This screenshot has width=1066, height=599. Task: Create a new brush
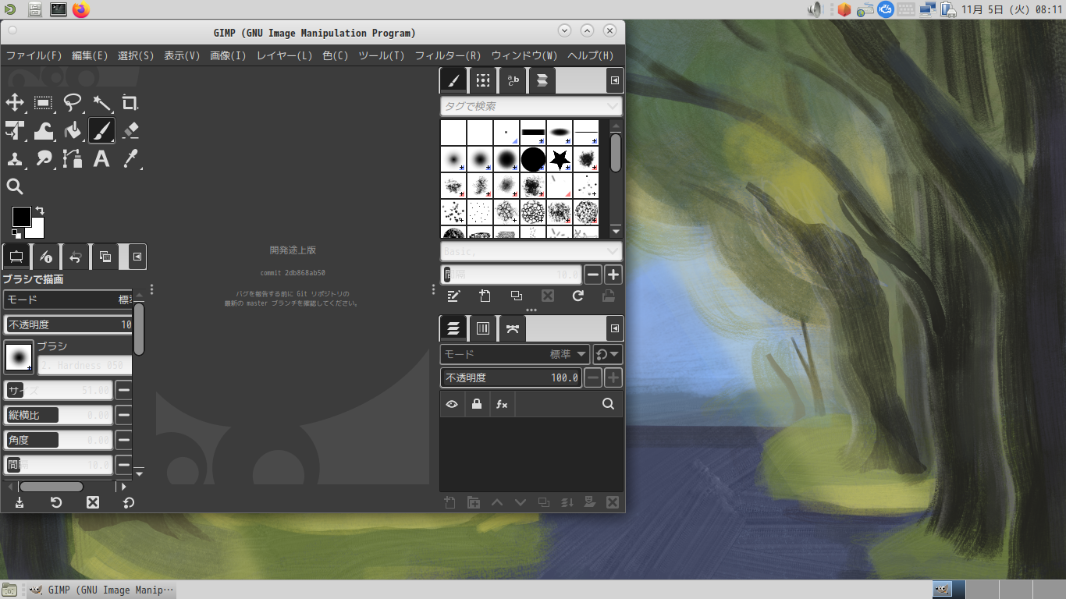(485, 296)
